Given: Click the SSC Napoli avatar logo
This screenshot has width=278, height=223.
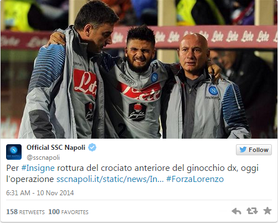Looking at the screenshot, I should 14,152.
